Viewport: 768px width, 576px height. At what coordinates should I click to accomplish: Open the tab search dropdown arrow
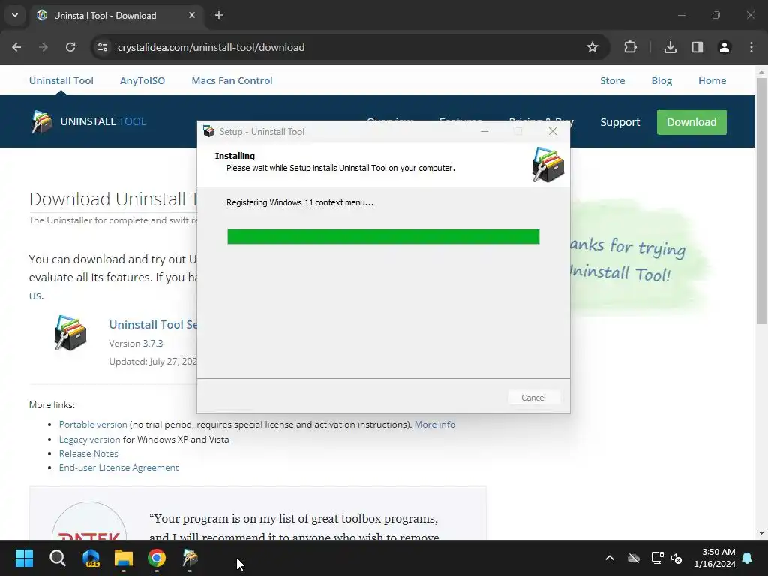point(15,15)
